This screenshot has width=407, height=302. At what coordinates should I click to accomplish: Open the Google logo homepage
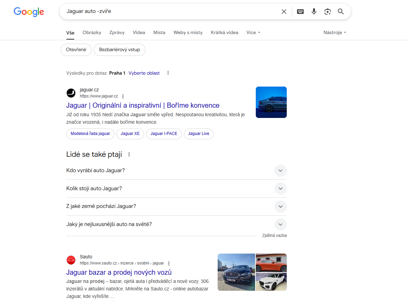pyautogui.click(x=29, y=12)
